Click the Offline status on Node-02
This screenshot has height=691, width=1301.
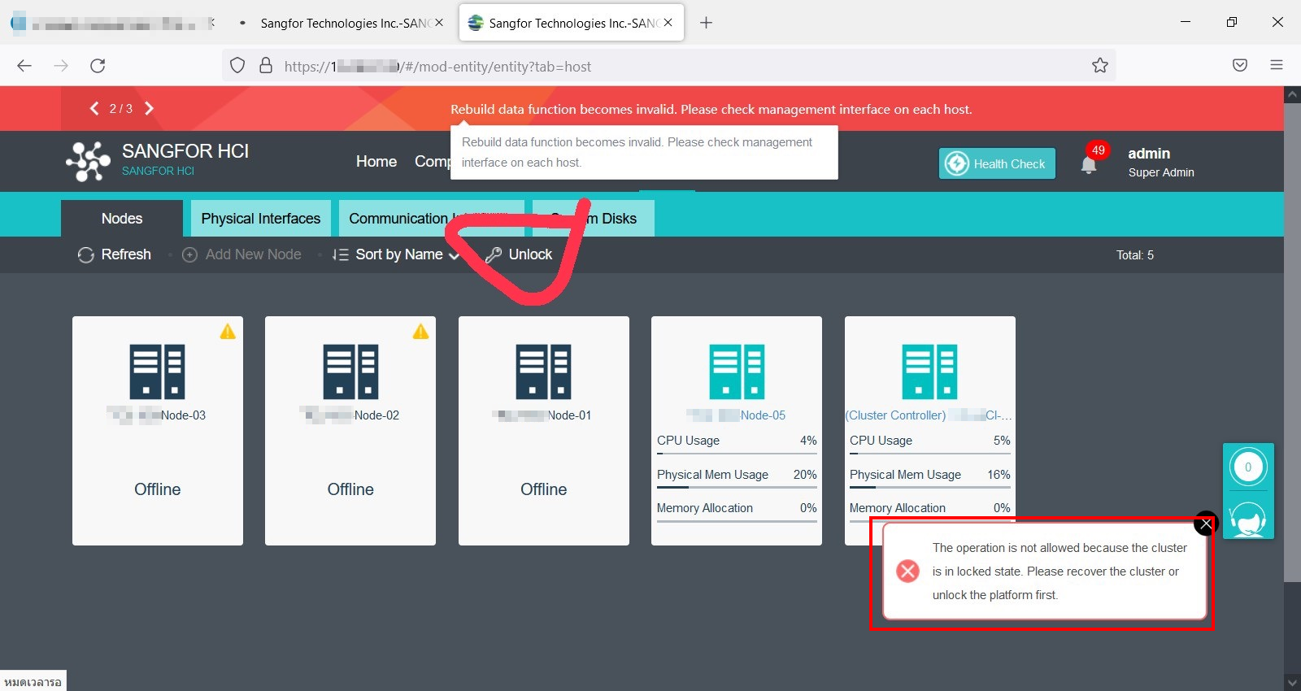coord(350,489)
